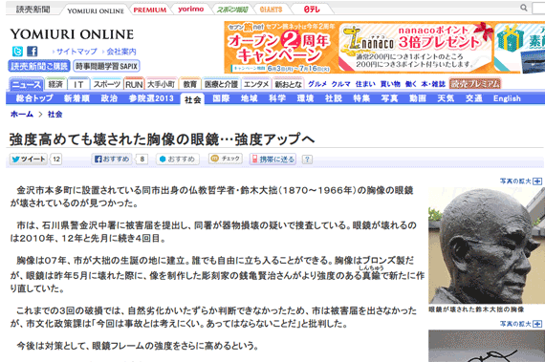The height and width of the screenshot is (362, 545).
Task: Go to 政治 in blue menu
Action: (109, 98)
